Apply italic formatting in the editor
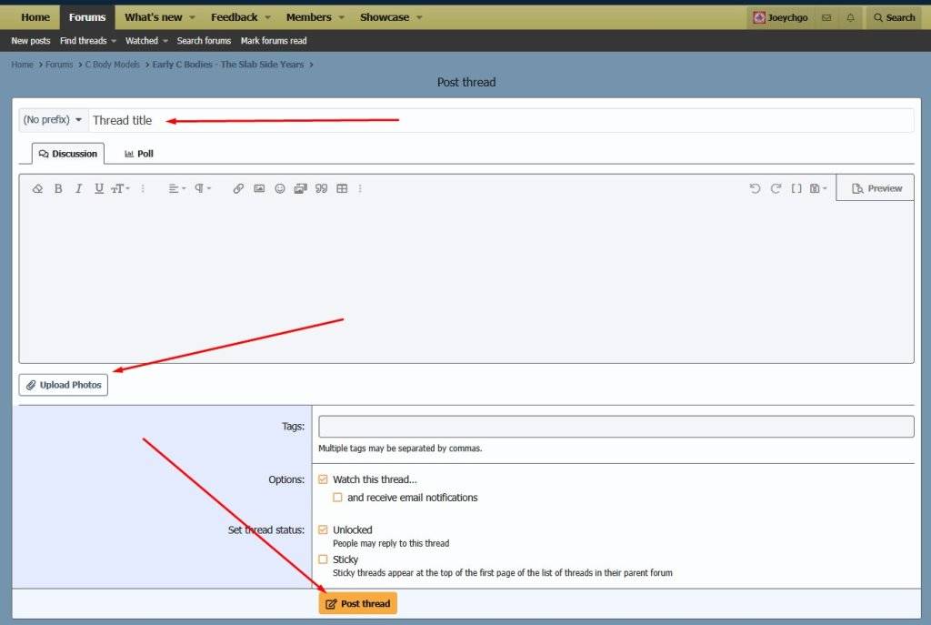931x625 pixels. [78, 189]
